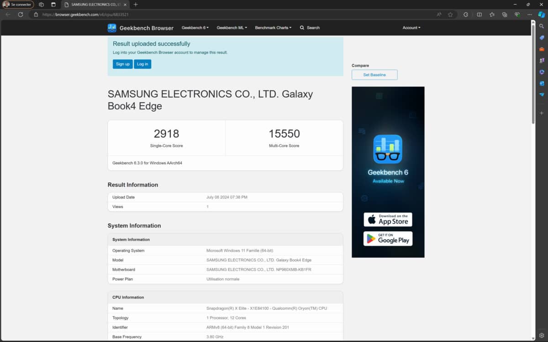Add this page to favorites star icon
This screenshot has width=548, height=342.
[x=450, y=14]
